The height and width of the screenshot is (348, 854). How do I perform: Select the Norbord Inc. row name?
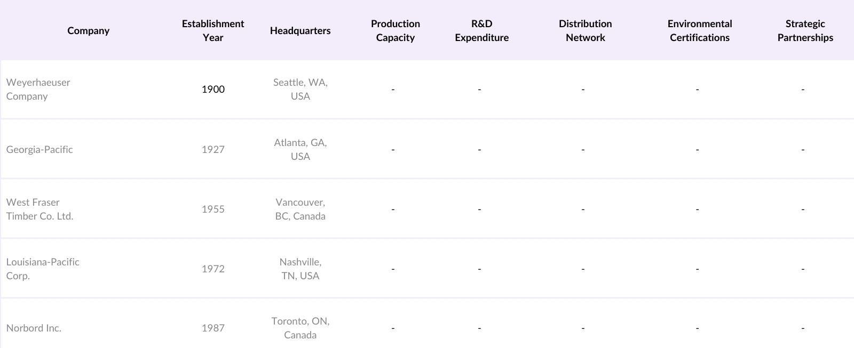34,328
